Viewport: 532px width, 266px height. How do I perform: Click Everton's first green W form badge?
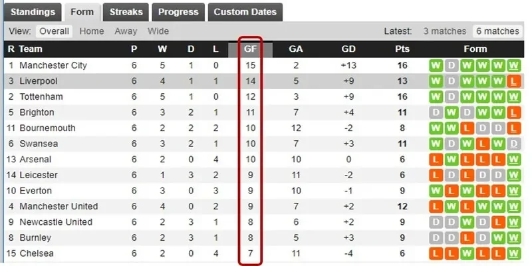(436, 191)
